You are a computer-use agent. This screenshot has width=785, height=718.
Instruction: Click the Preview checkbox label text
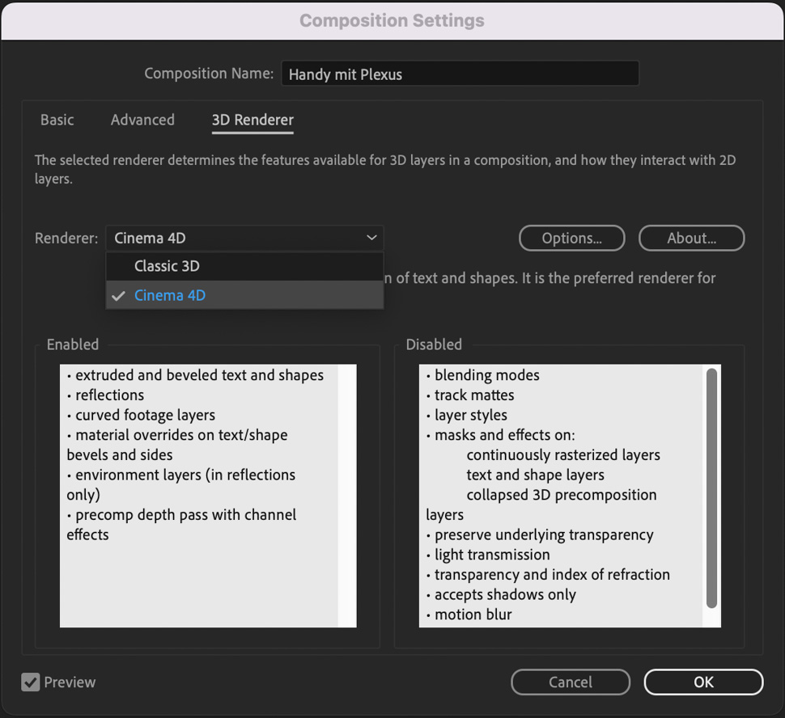70,682
